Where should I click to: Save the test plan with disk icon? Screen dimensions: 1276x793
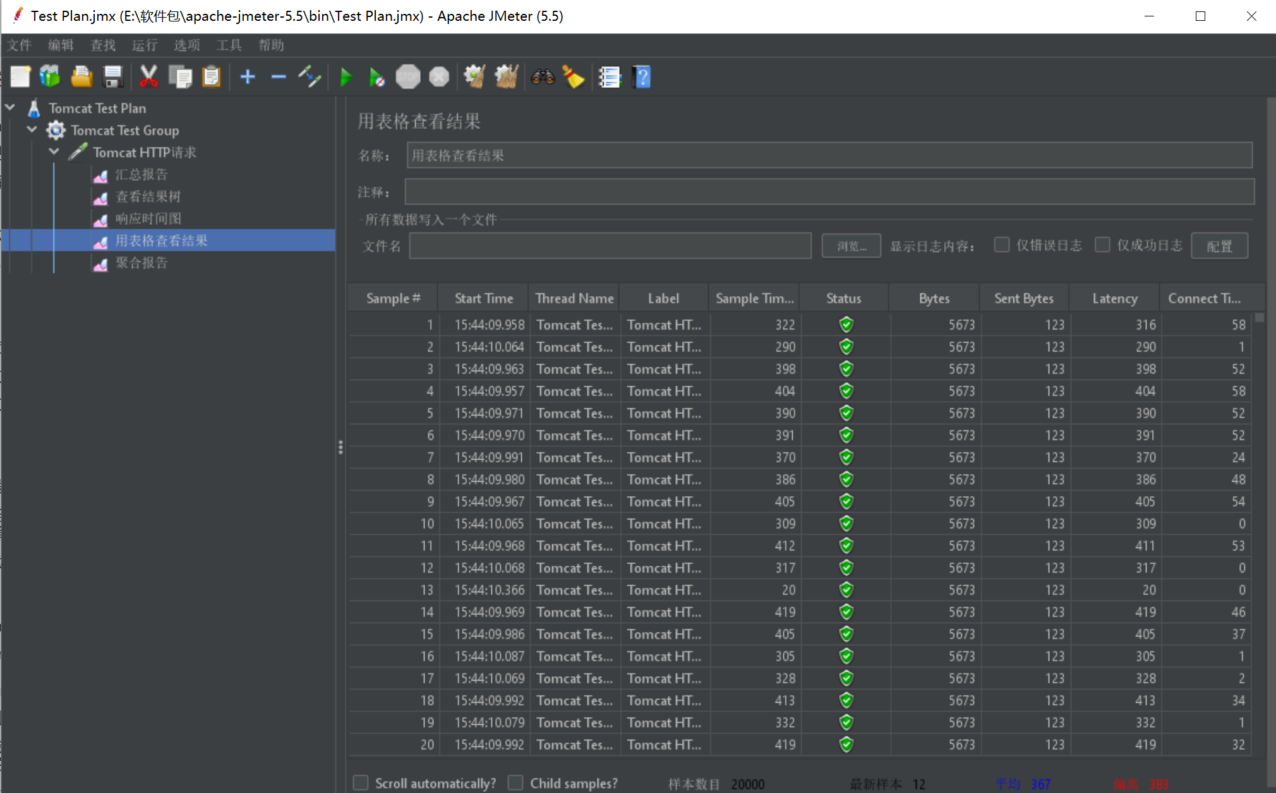(x=113, y=77)
